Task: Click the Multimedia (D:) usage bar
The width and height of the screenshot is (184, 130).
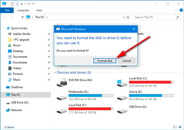Action: tap(91, 96)
